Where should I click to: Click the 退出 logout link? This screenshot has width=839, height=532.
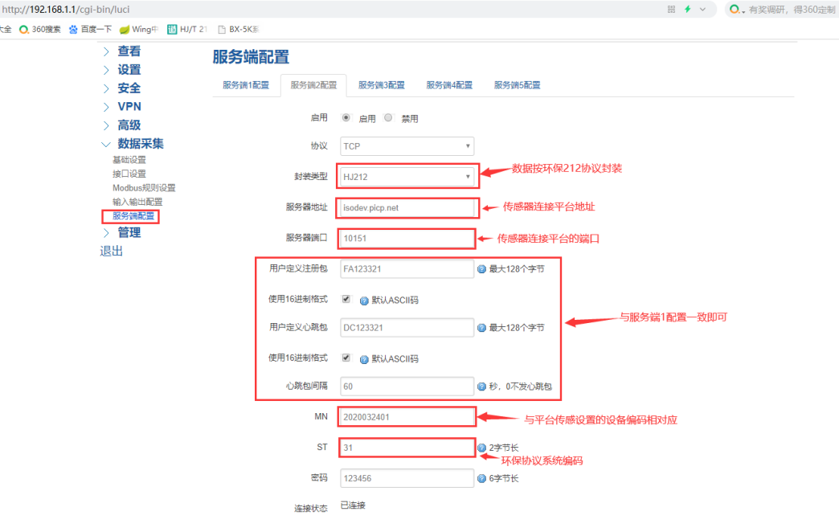click(x=110, y=251)
